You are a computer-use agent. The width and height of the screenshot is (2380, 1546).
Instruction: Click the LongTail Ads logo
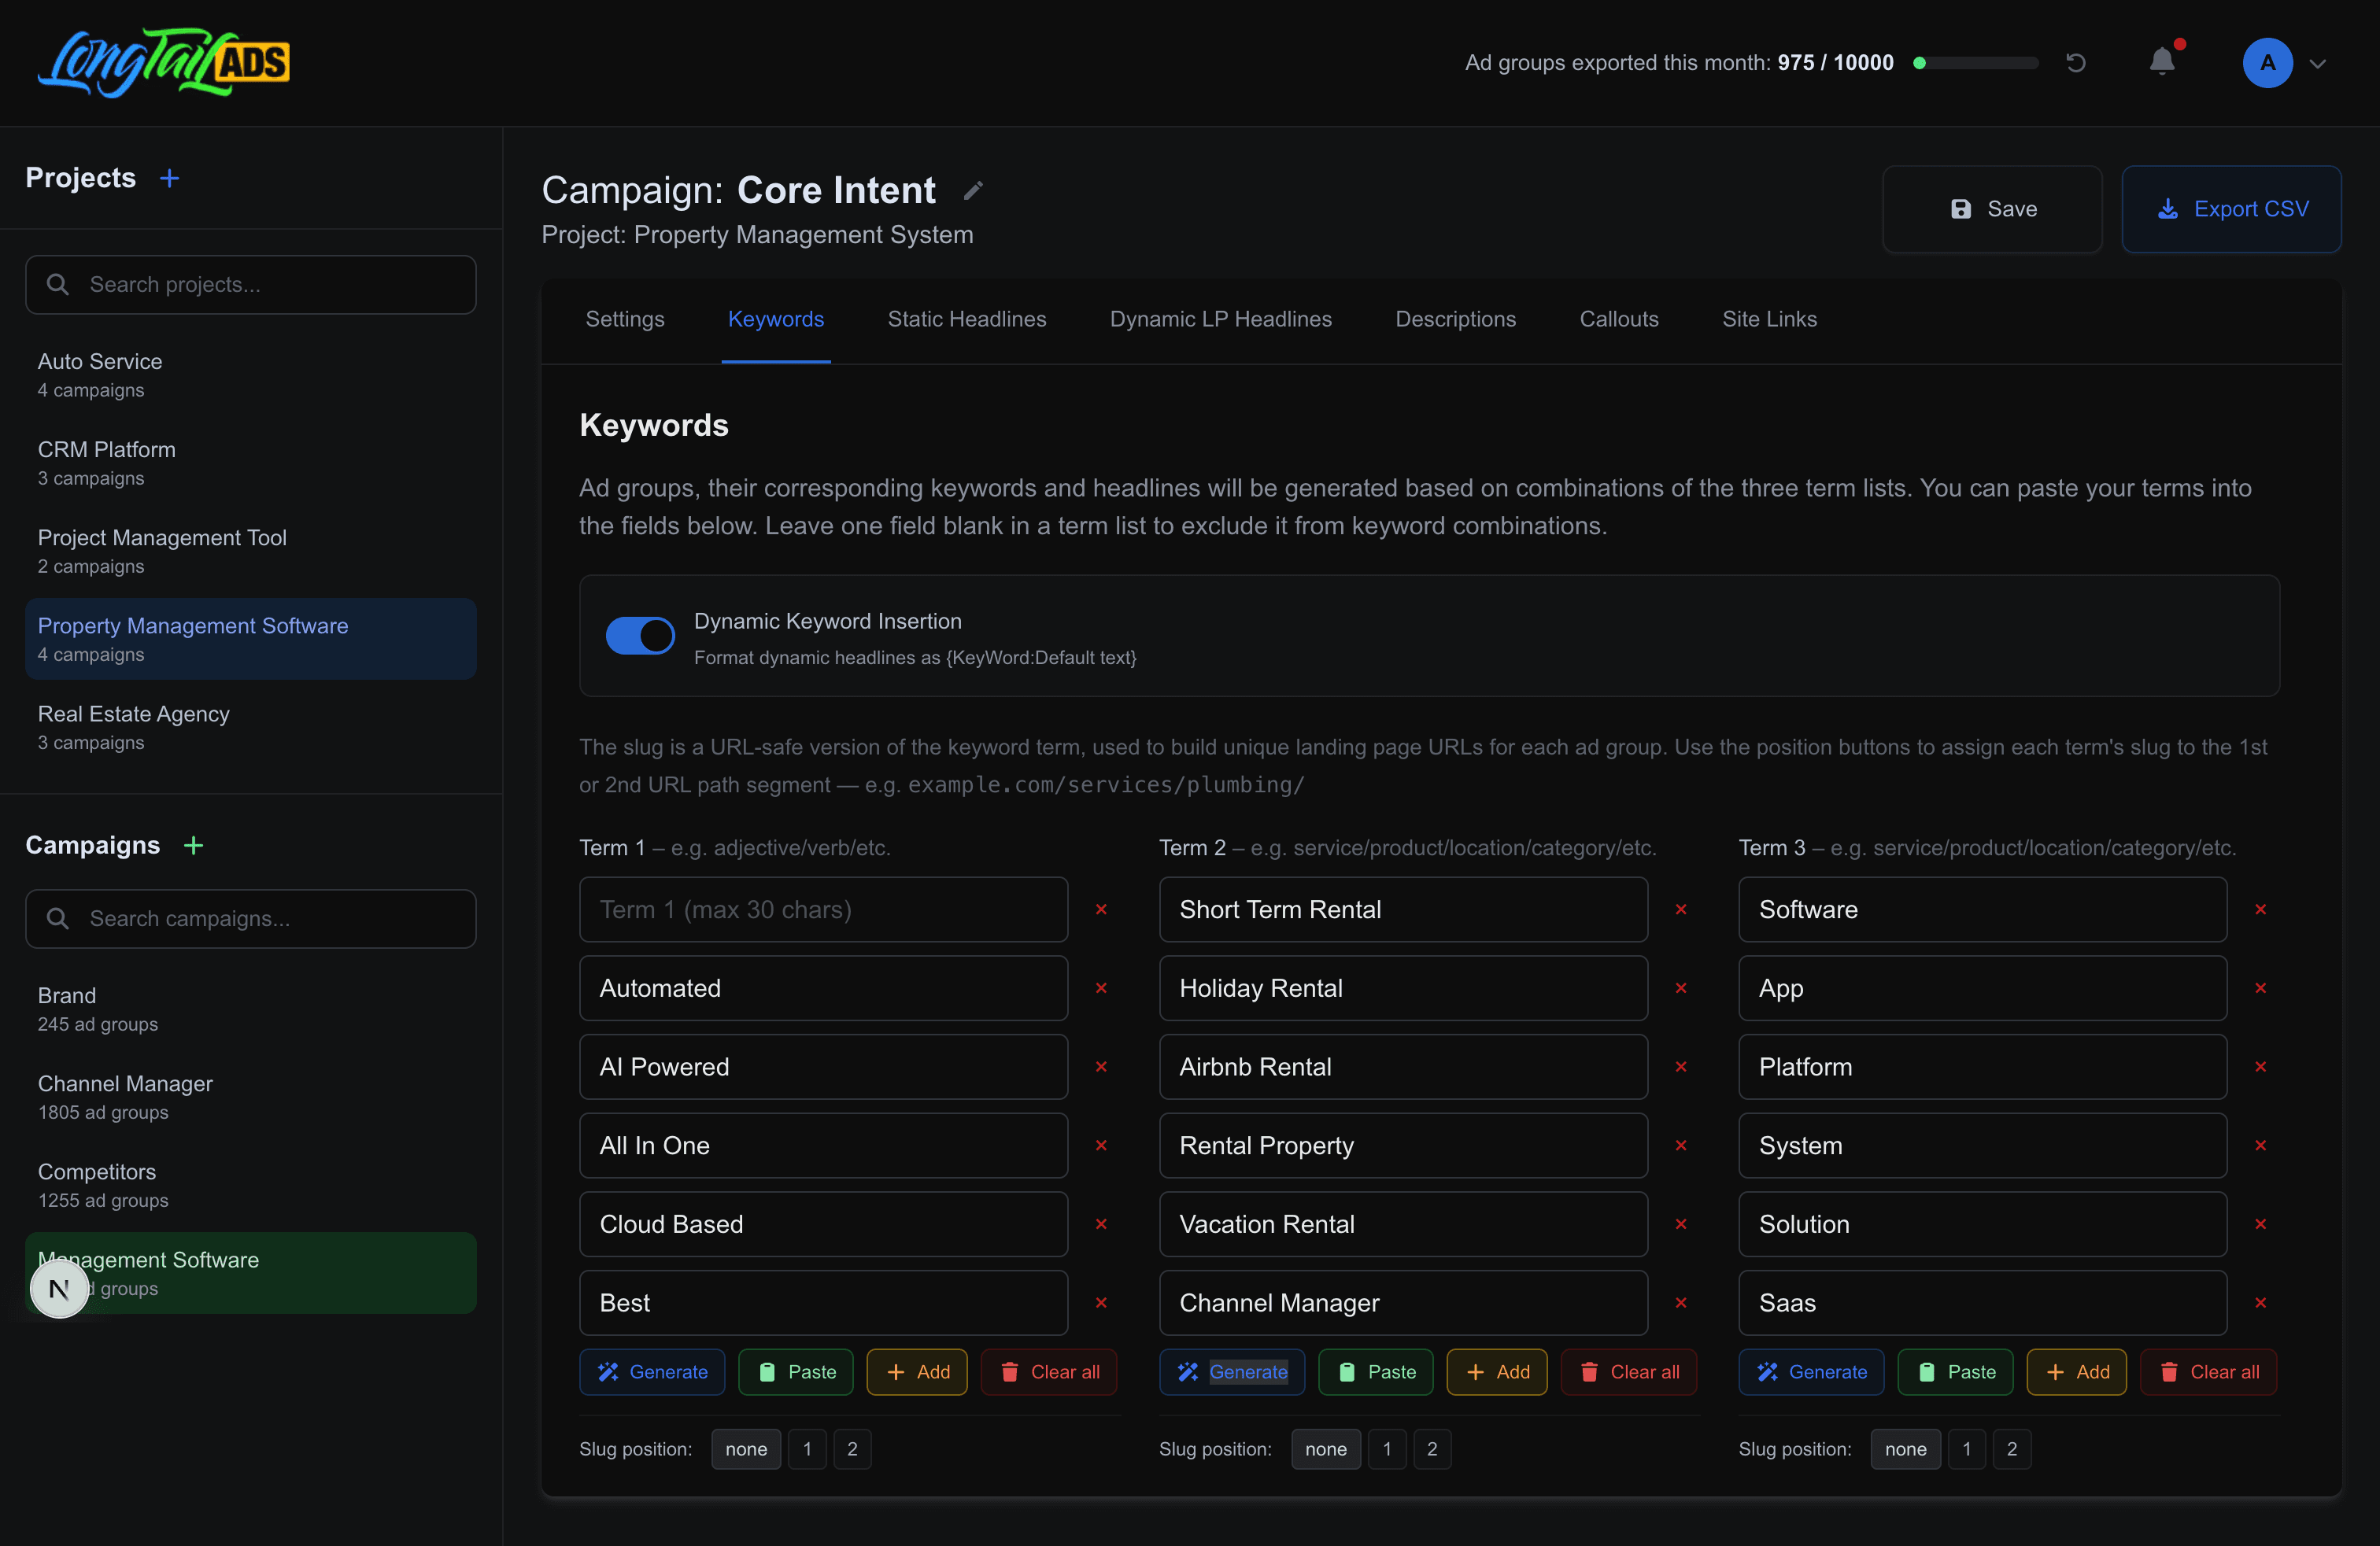click(163, 62)
